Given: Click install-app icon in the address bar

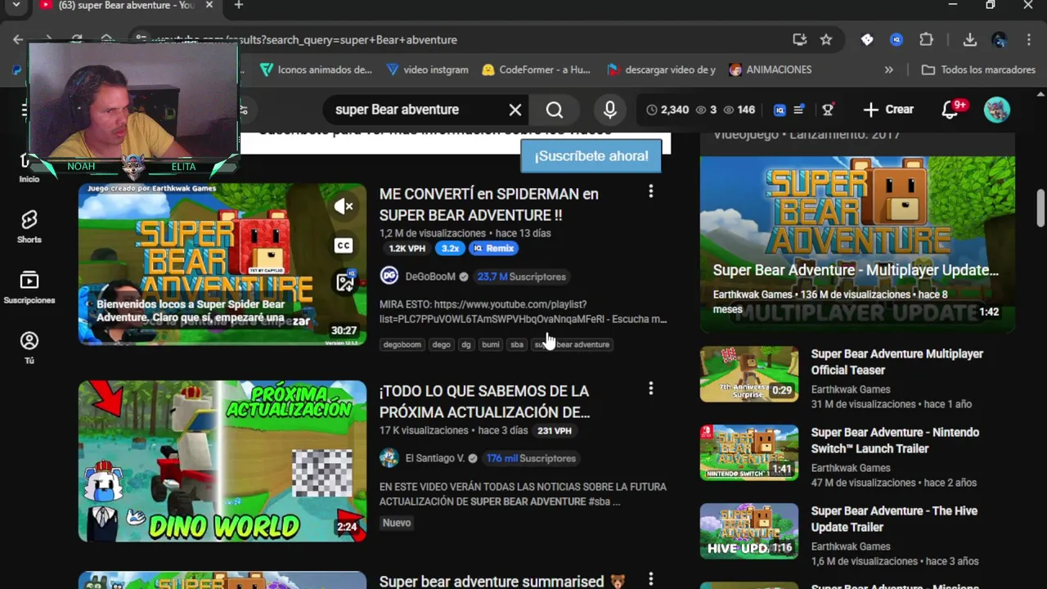Looking at the screenshot, I should pyautogui.click(x=799, y=39).
